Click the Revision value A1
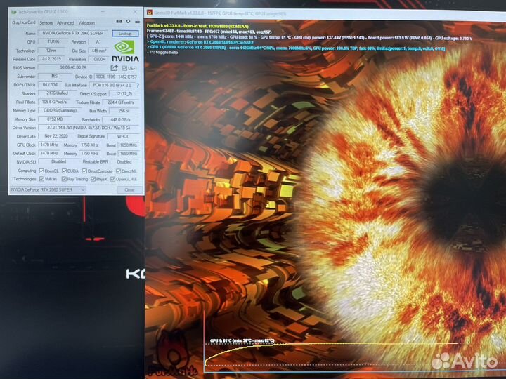Screen dimensions: 506x379 click(x=98, y=42)
